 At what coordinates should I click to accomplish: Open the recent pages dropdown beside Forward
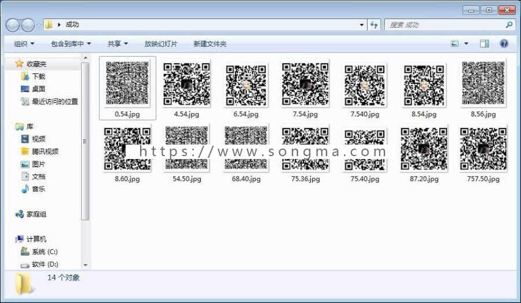pos(38,25)
